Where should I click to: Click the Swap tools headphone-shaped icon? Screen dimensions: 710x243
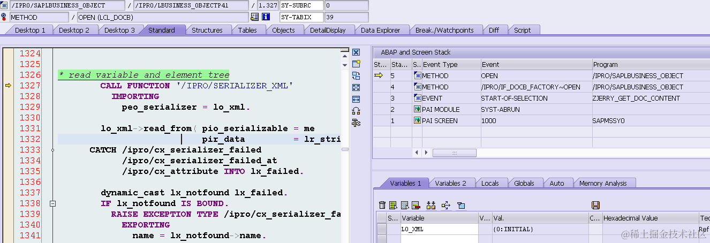click(x=356, y=111)
